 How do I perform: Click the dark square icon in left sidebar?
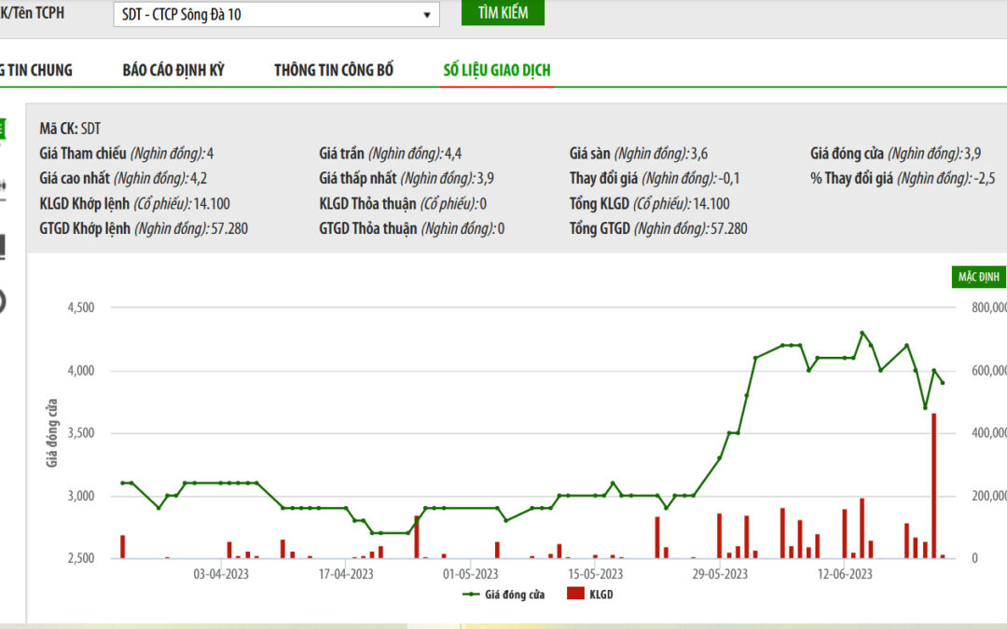click(2, 246)
